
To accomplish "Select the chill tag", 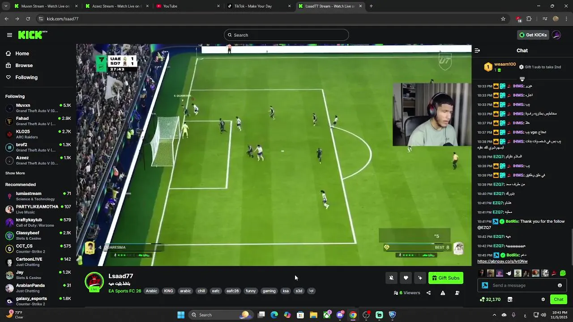I will (201, 291).
